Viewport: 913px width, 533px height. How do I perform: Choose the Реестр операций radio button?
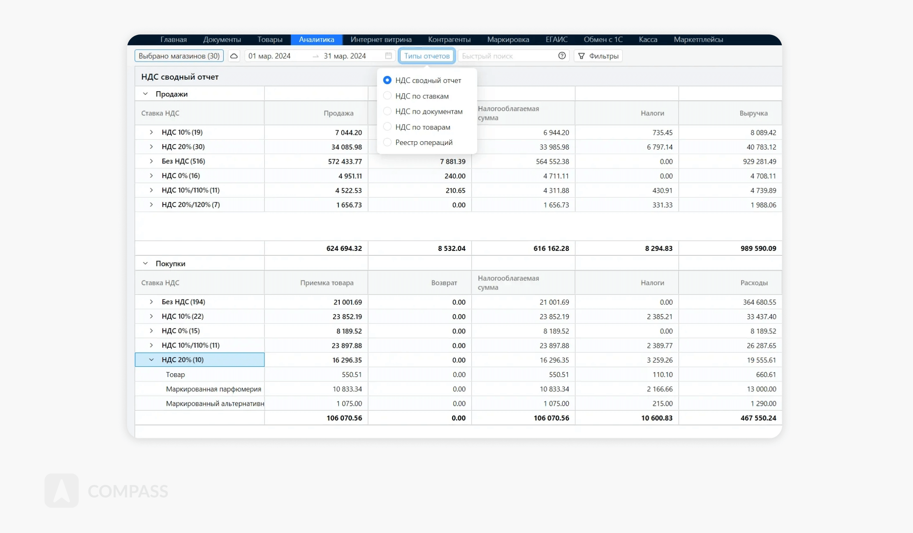[387, 142]
